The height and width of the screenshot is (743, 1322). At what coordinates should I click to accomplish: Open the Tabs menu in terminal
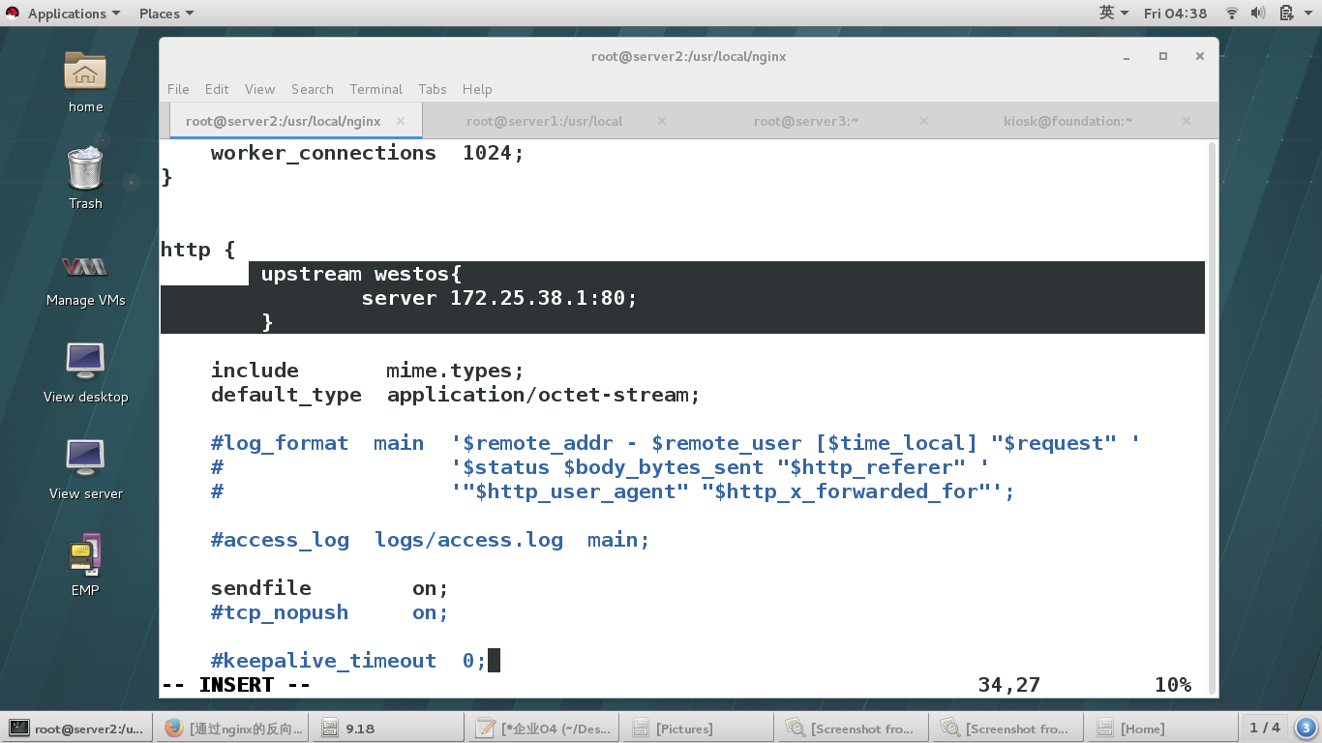point(433,89)
